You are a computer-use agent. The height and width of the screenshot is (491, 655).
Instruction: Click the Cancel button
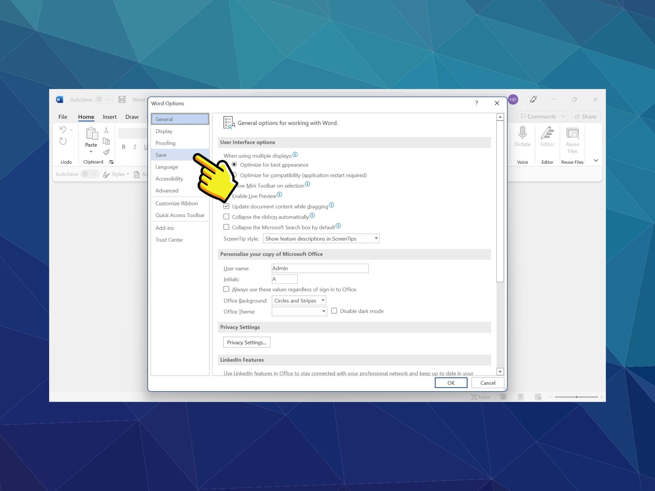click(487, 382)
